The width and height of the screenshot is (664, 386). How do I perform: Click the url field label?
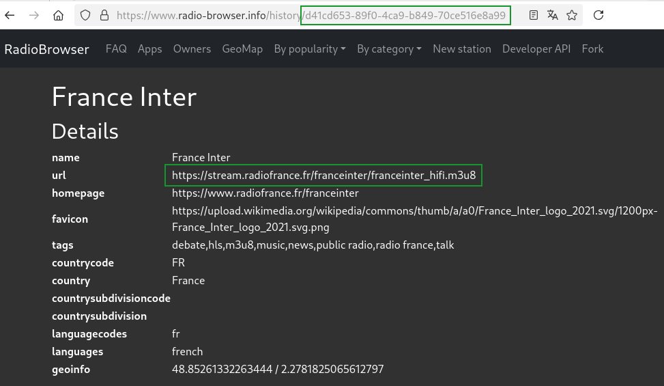point(59,176)
